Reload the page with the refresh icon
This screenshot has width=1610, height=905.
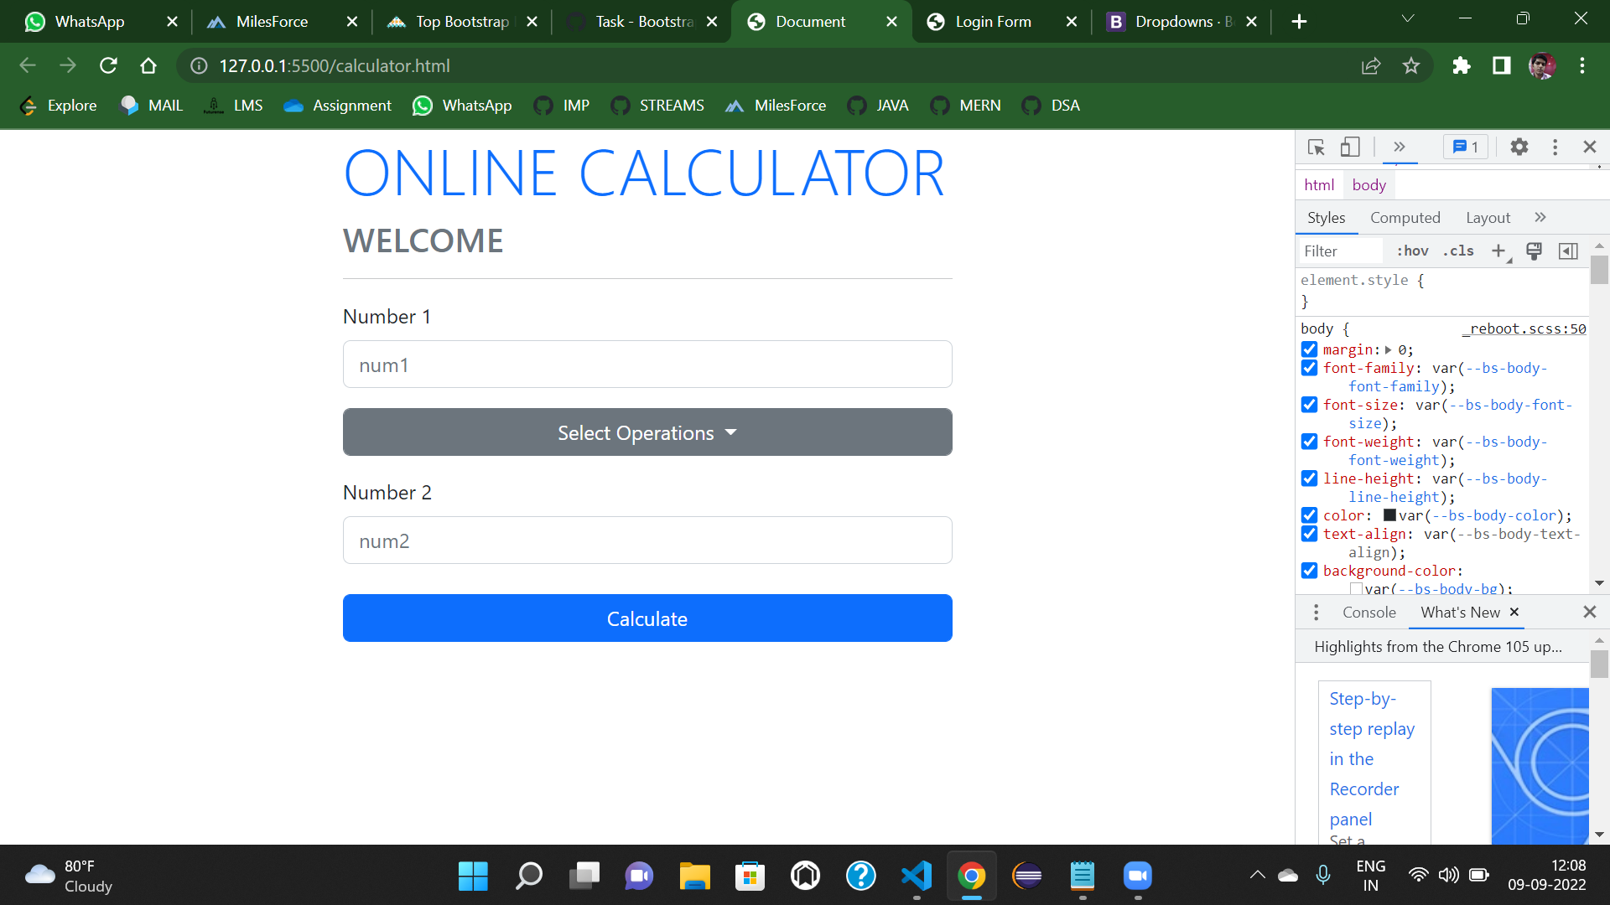pos(108,65)
